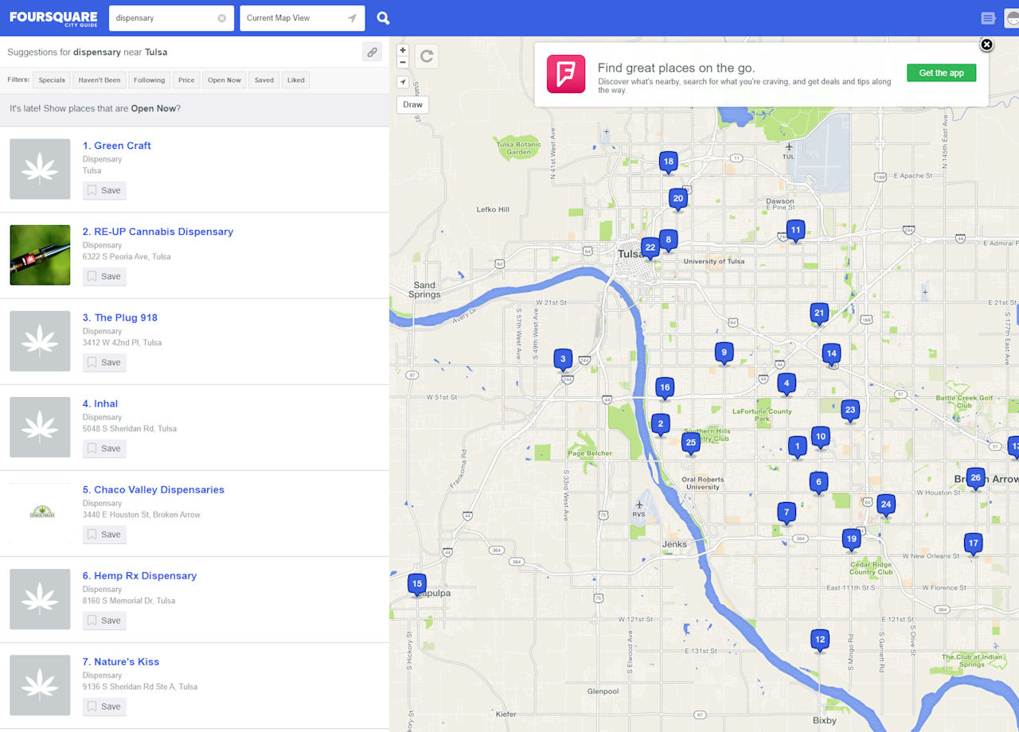Image resolution: width=1019 pixels, height=732 pixels.
Task: Open the Inhal listing
Action: [106, 403]
